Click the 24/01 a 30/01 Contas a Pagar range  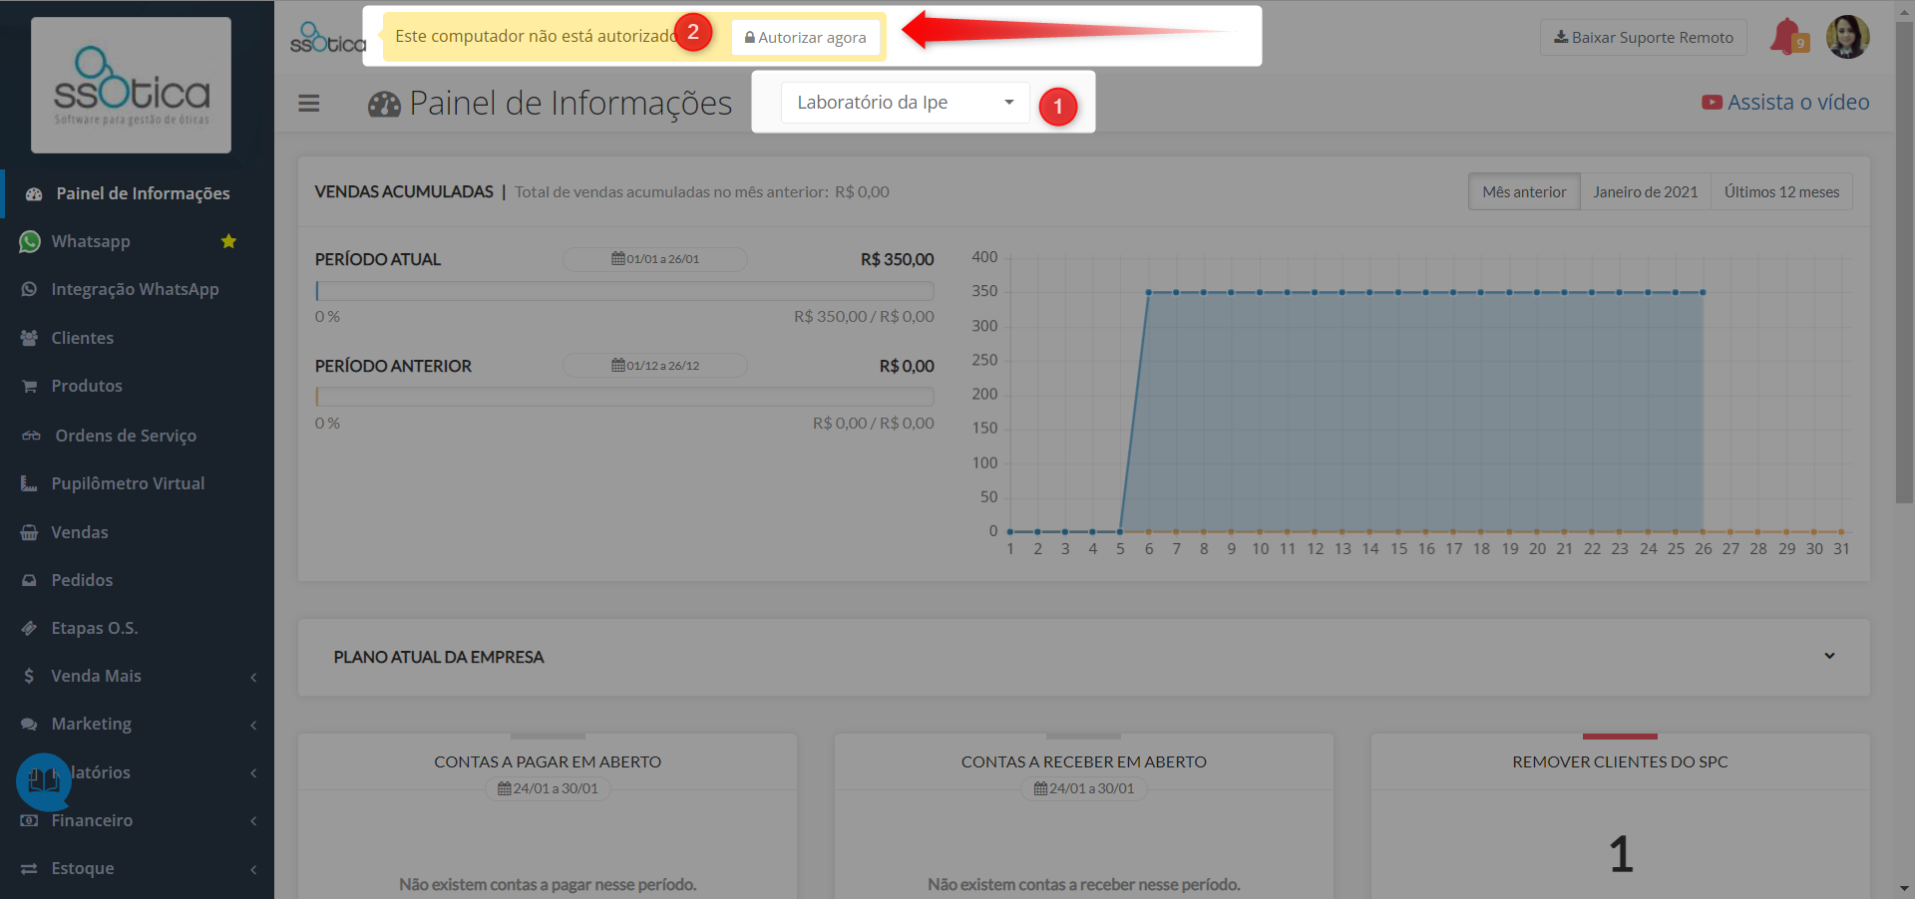(548, 788)
